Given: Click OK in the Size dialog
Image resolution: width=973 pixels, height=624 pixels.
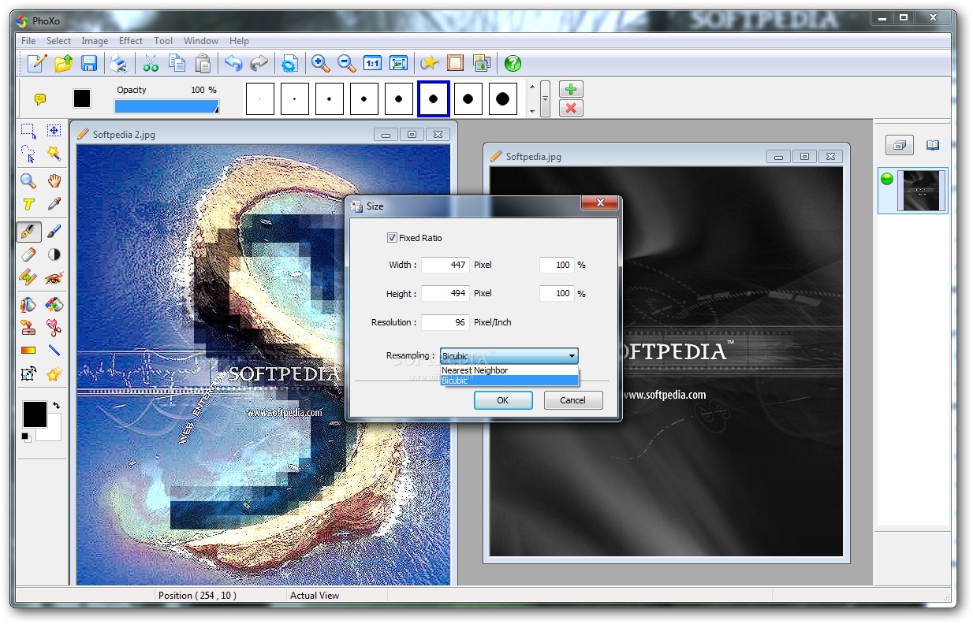Looking at the screenshot, I should [503, 400].
